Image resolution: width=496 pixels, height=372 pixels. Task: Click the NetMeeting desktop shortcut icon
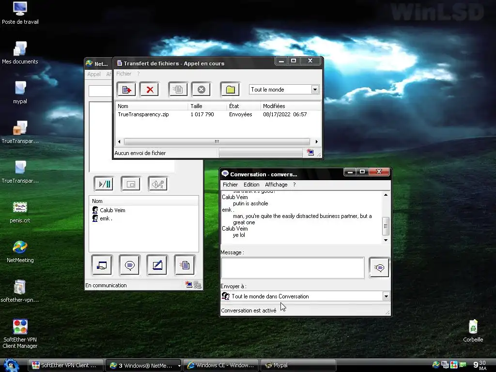pyautogui.click(x=20, y=251)
